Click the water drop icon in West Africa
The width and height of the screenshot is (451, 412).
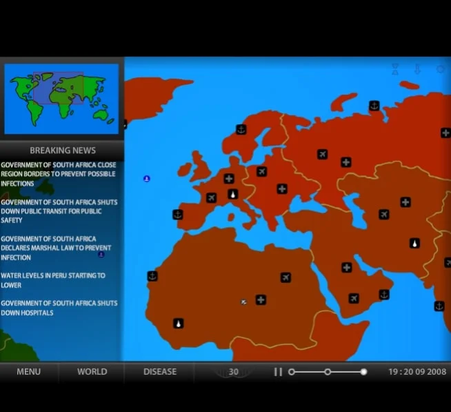[x=179, y=324]
